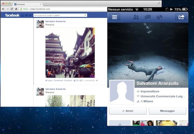Click the Wi-Fi icon in phone status bar
The width and height of the screenshot is (194, 134).
(x=137, y=9)
